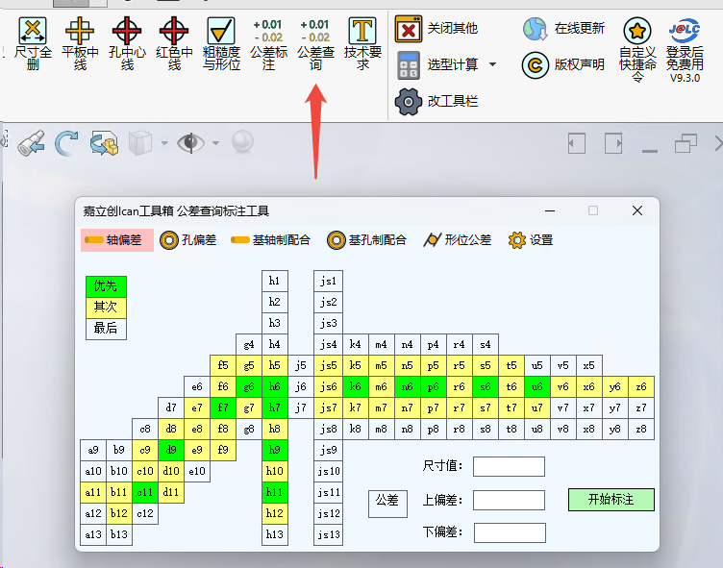Image resolution: width=723 pixels, height=568 pixels.
Task: Pick the green h7 tolerance cell
Action: coord(275,407)
